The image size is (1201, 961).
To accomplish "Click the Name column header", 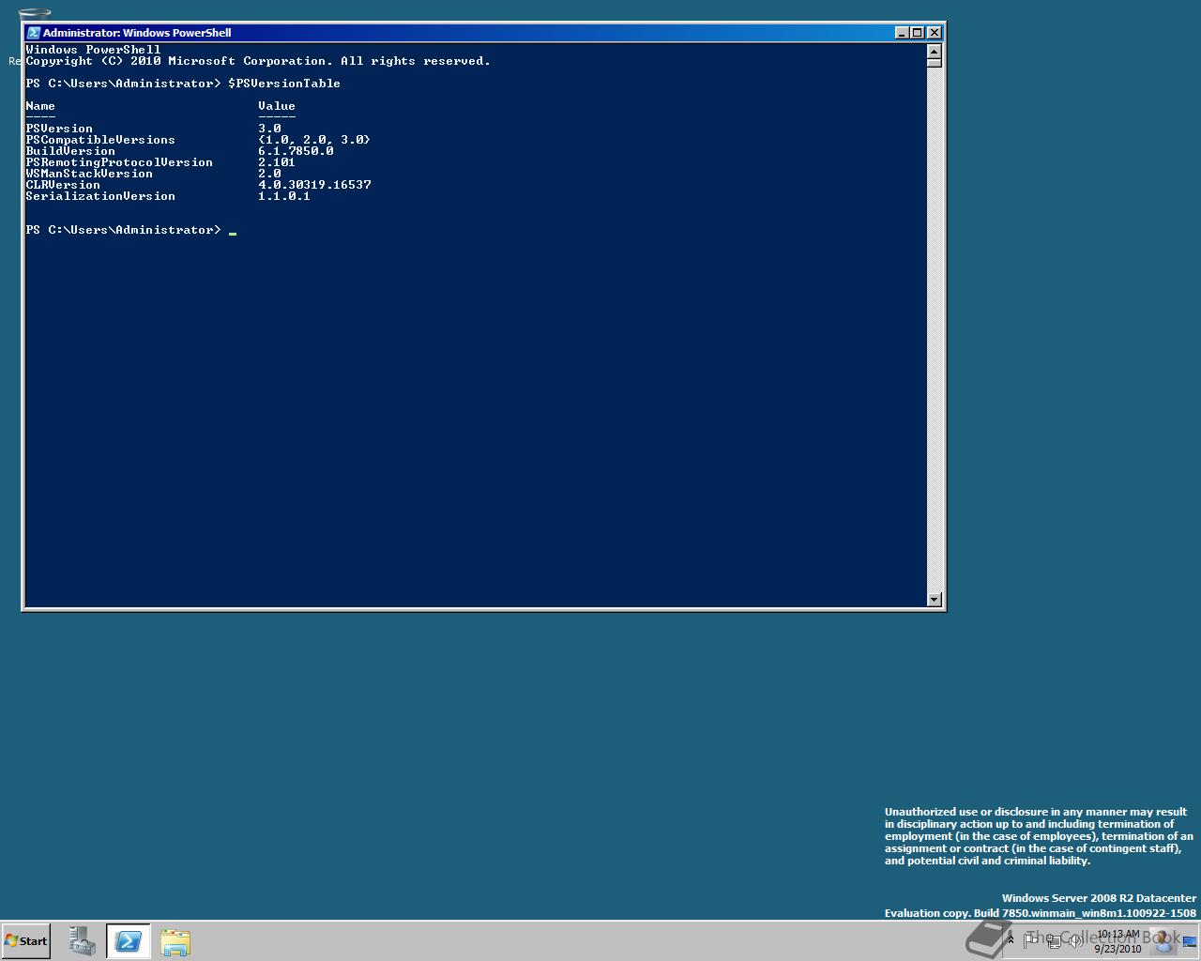I will coord(40,106).
